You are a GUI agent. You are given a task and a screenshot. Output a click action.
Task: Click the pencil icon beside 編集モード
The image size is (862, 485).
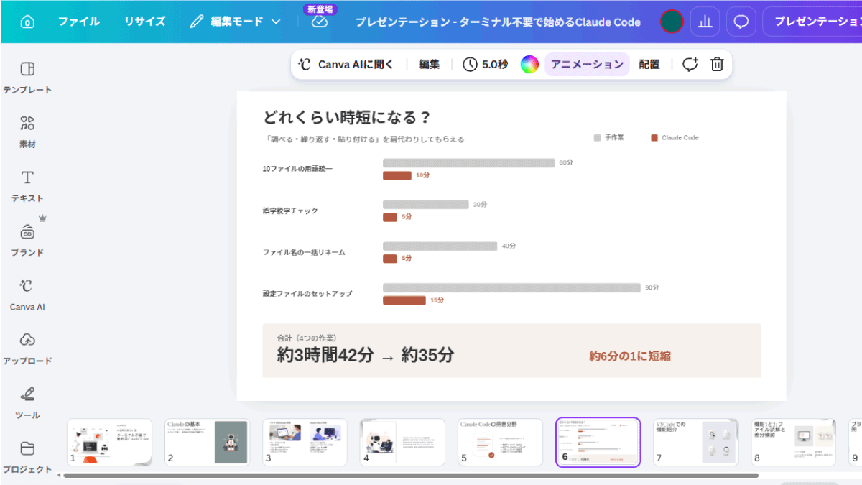click(x=196, y=22)
